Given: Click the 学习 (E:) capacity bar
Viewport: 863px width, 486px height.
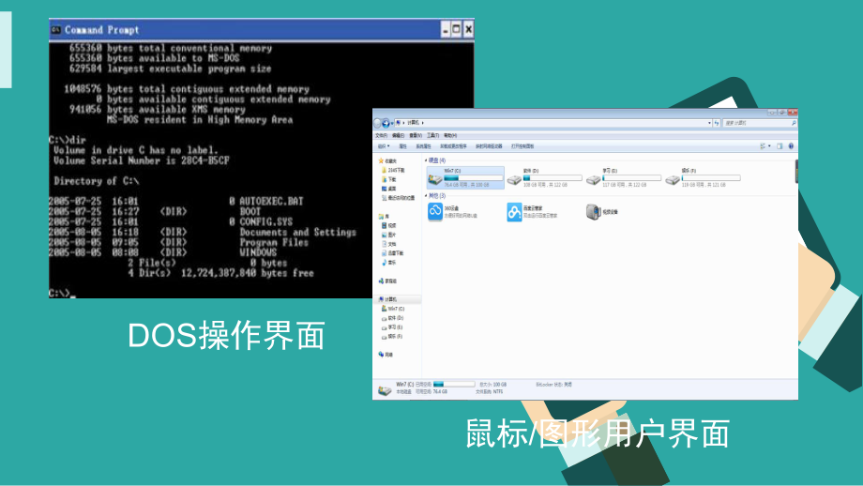Looking at the screenshot, I should pyautogui.click(x=632, y=178).
